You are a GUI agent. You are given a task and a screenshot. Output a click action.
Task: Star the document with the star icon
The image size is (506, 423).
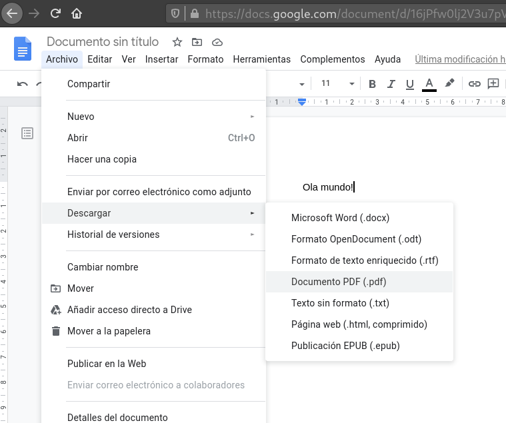pos(177,42)
